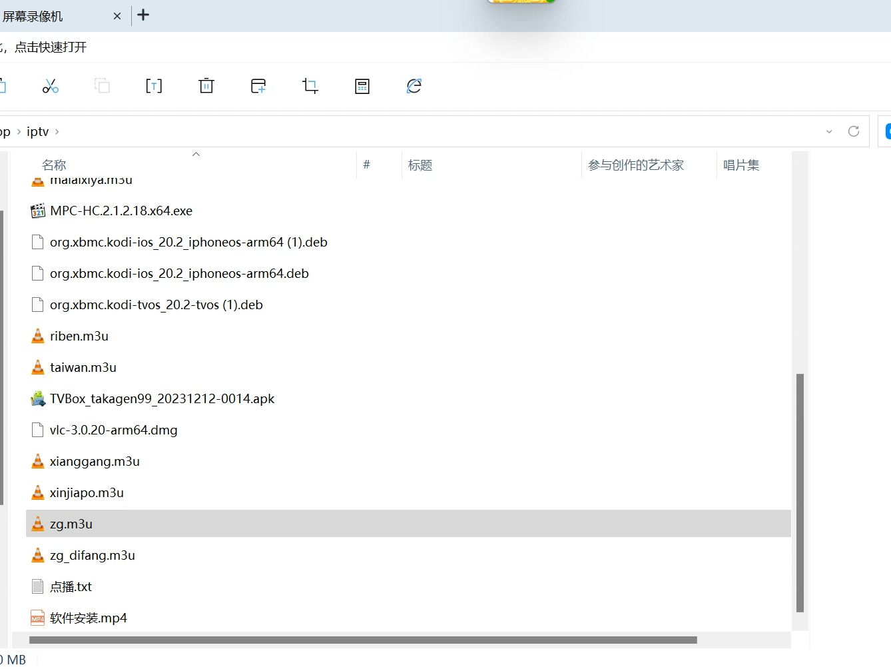Select TVBox_takagen99_20231212-0014.apk file
Screen dimensions: 891x669
coord(162,398)
